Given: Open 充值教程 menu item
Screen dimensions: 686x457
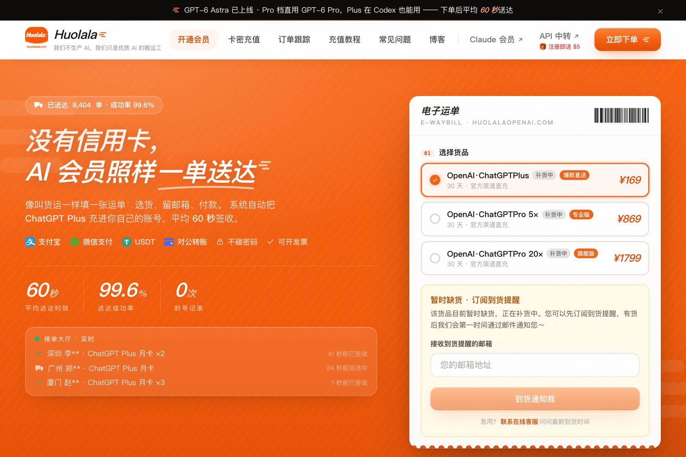Looking at the screenshot, I should point(345,39).
